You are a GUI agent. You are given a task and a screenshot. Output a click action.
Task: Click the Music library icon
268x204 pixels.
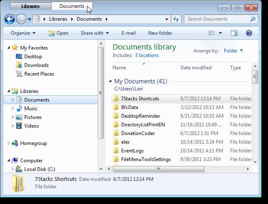(19, 109)
